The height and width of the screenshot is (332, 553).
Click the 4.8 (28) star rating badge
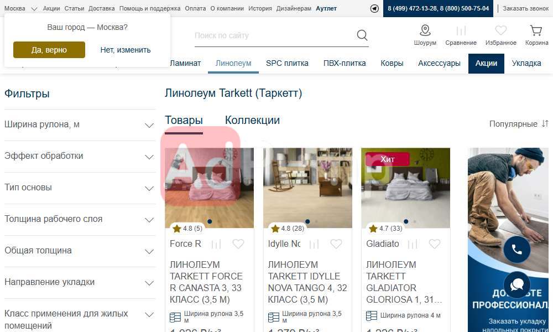(288, 229)
